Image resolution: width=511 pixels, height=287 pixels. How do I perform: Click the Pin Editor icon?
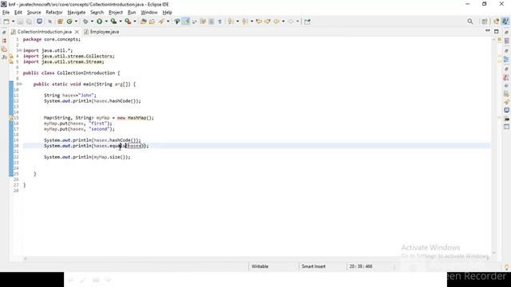point(307,22)
